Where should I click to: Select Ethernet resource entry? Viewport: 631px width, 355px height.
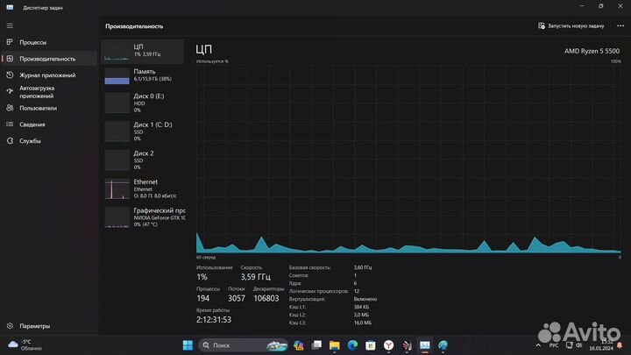143,188
